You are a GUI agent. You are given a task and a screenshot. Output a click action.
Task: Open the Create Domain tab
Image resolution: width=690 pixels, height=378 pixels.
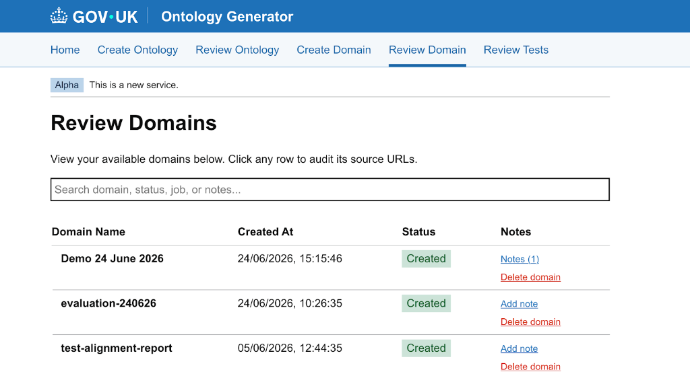pyautogui.click(x=334, y=50)
